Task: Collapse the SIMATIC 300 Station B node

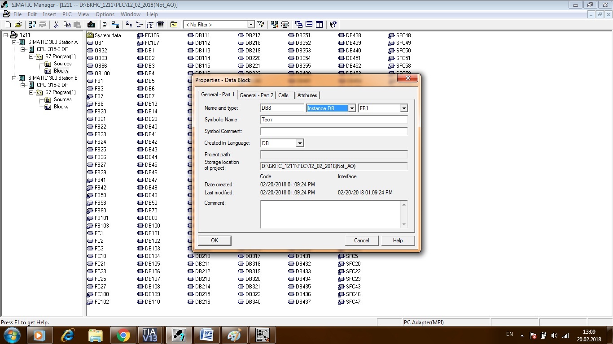Action: click(14, 78)
